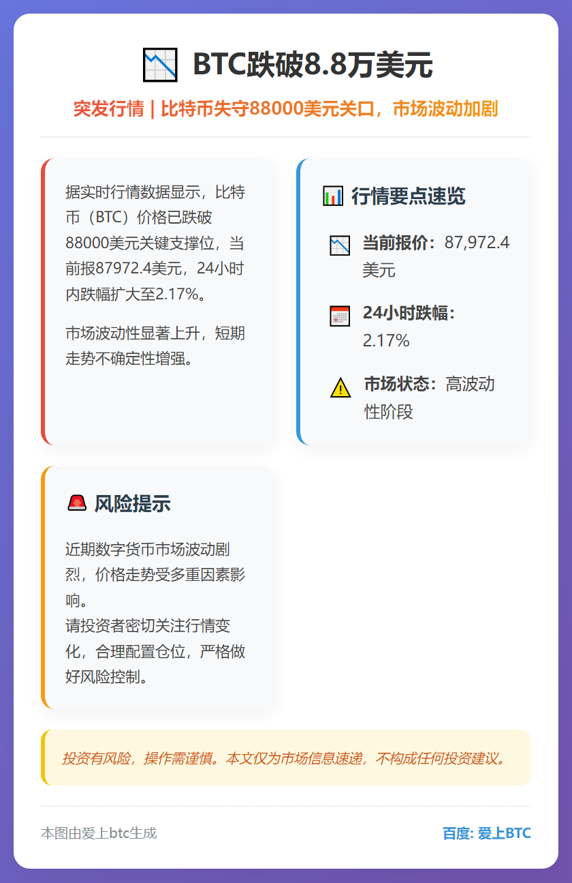
Task: Click the footer text 本图由爱上btc生成
Action: [99, 833]
